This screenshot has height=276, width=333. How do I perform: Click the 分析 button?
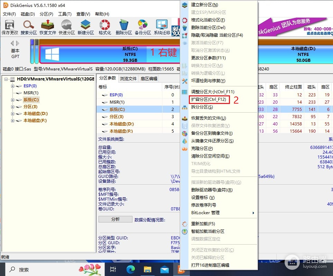[115, 219]
